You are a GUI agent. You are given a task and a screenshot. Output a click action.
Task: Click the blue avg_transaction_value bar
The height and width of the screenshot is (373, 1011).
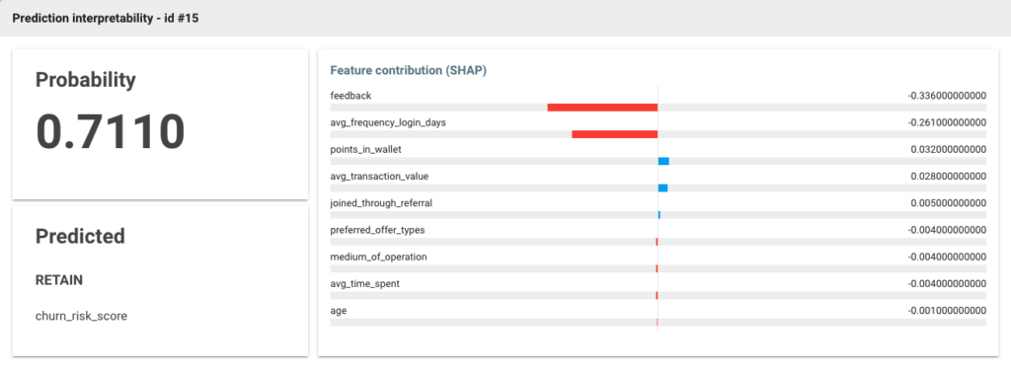[x=662, y=188]
